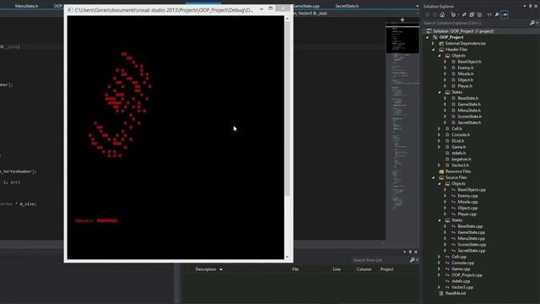540x304 pixels.
Task: Select Resource Files folder
Action: click(x=457, y=171)
